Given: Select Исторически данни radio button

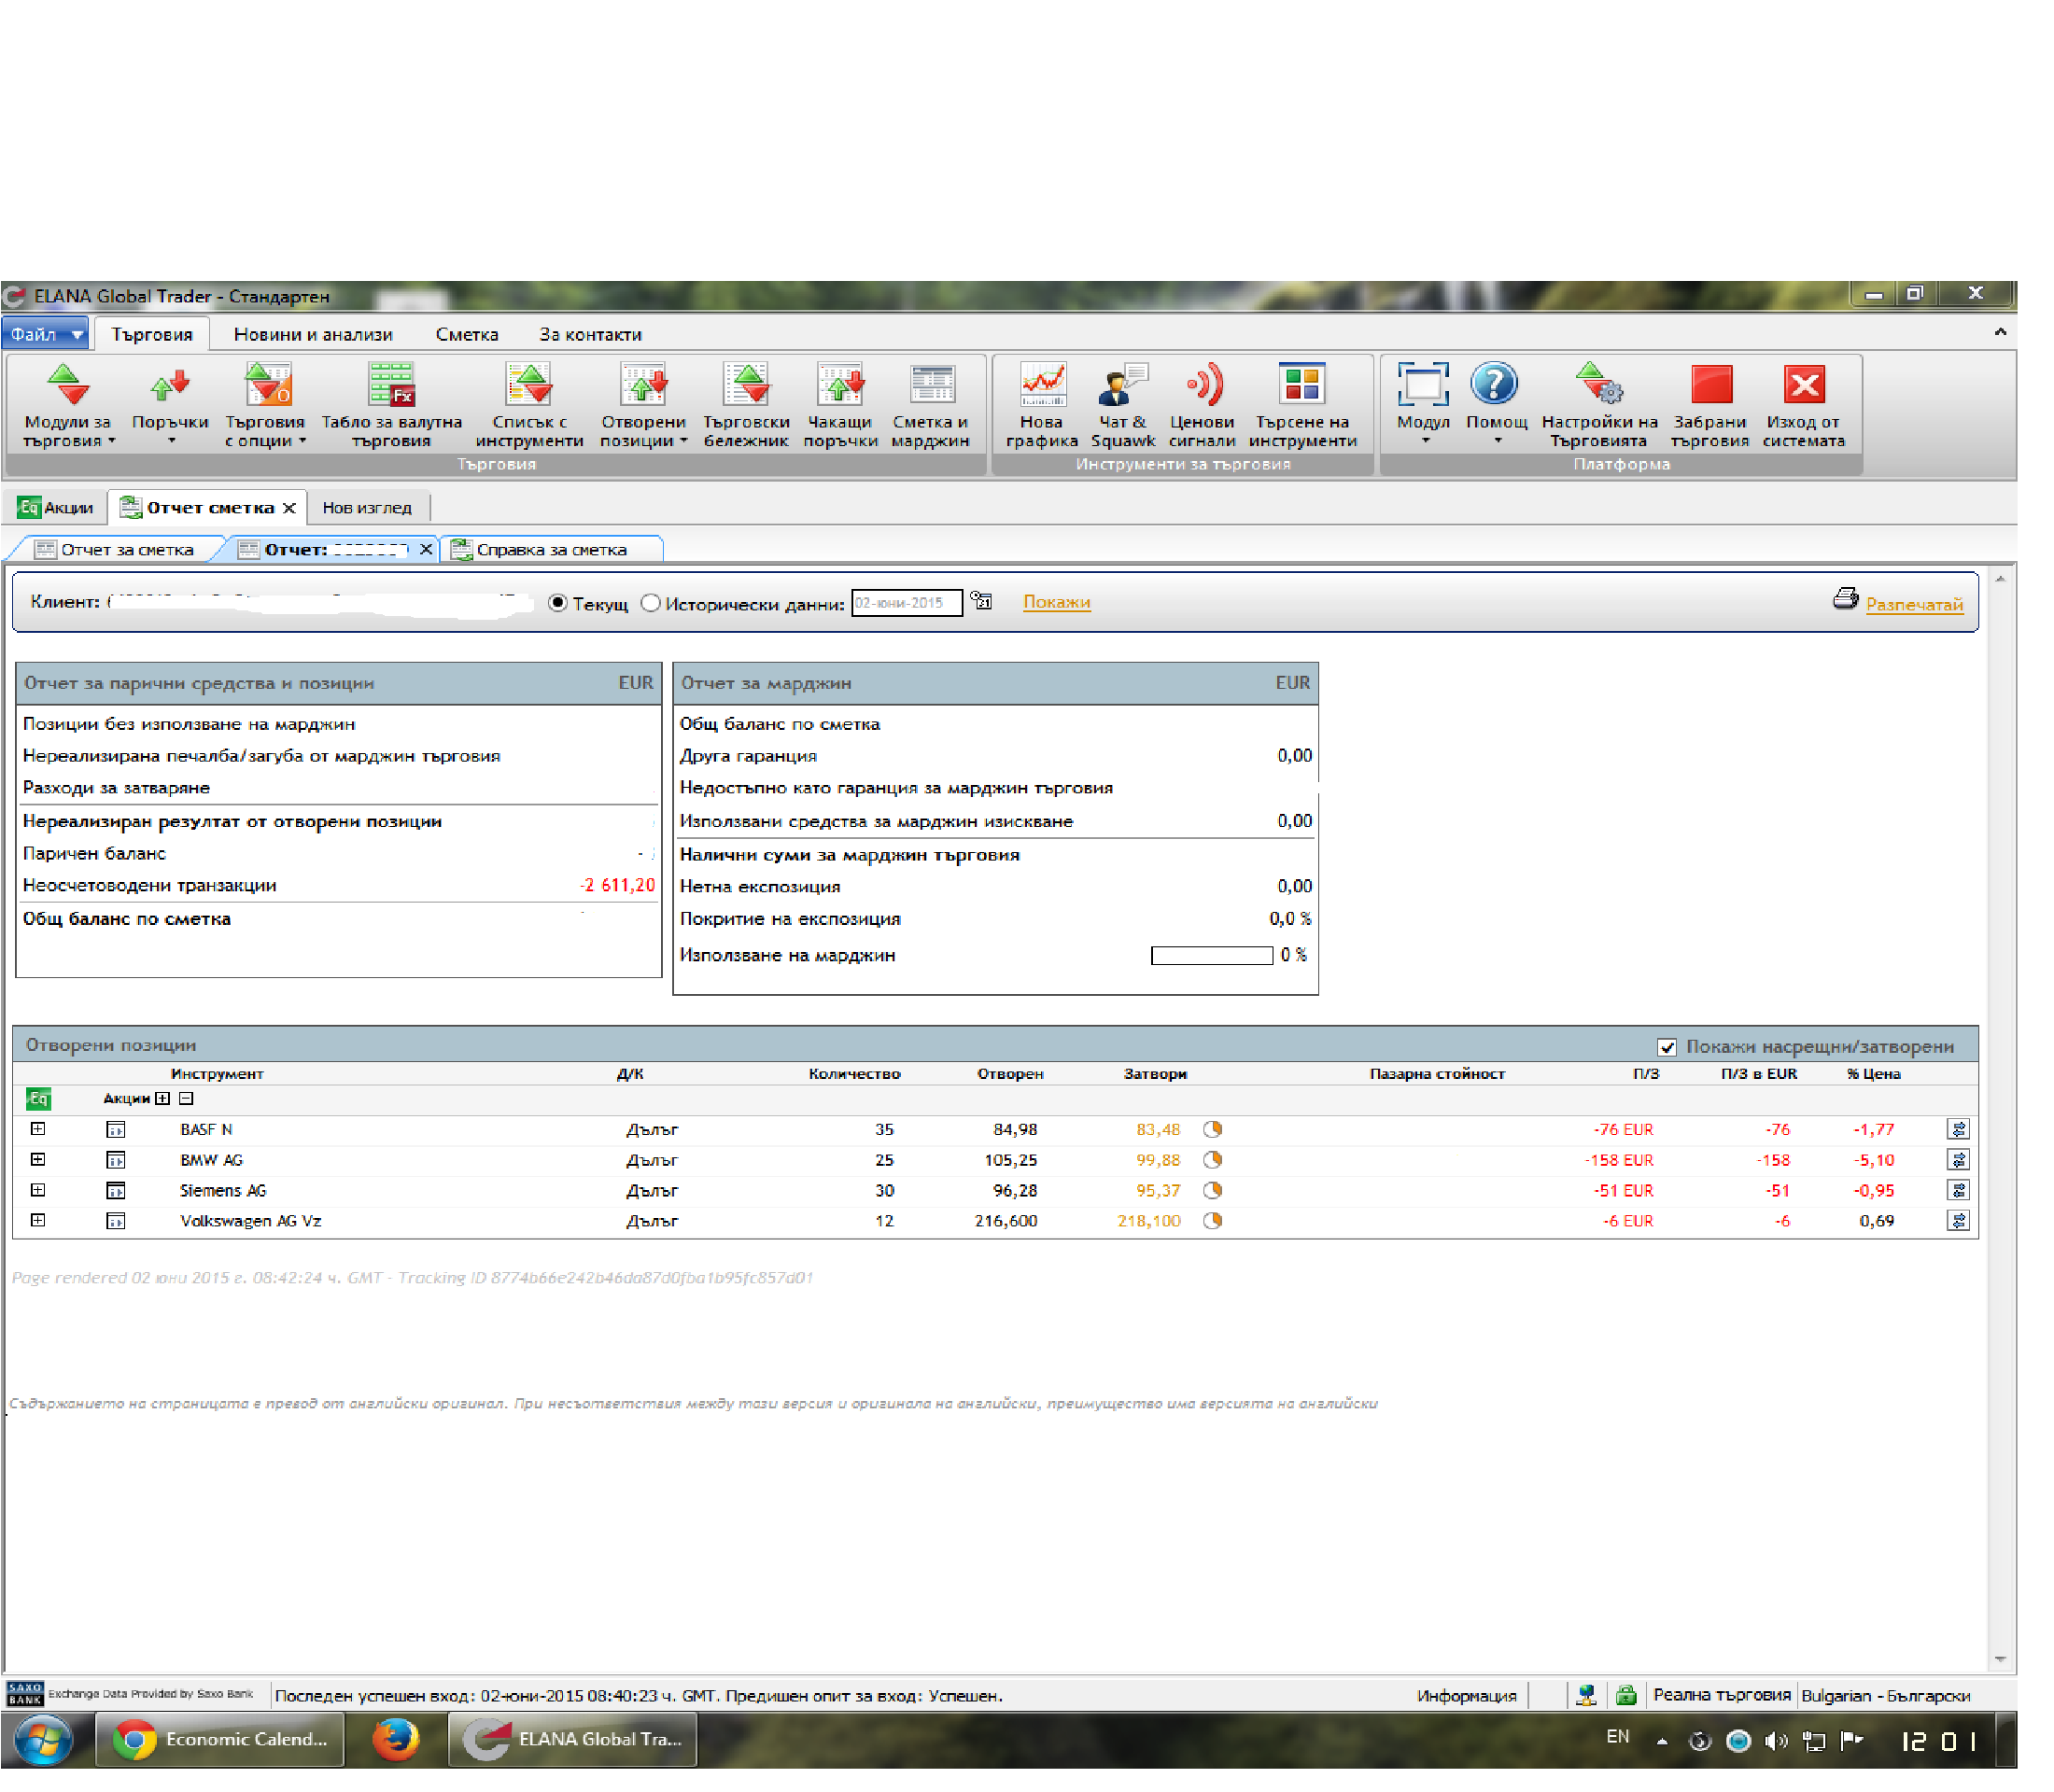Looking at the screenshot, I should coord(652,603).
